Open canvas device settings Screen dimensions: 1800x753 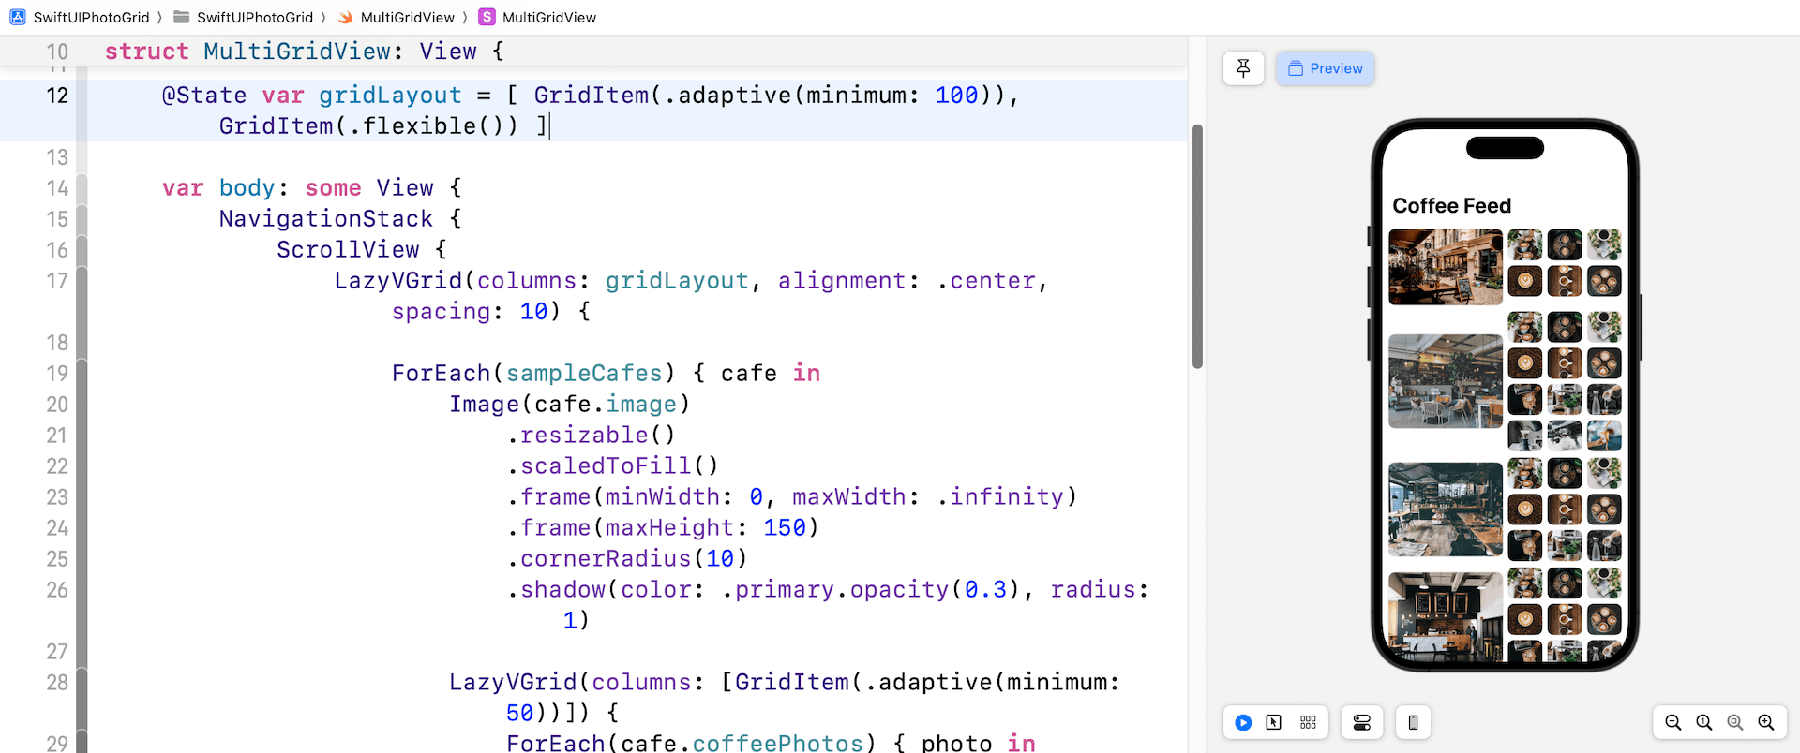point(1362,722)
